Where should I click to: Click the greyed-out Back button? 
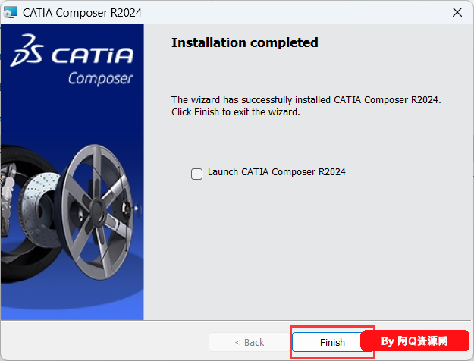tap(250, 342)
